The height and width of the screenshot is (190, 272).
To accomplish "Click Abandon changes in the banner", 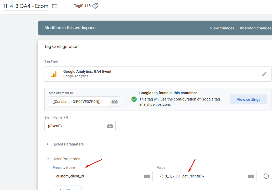I will click(x=255, y=28).
